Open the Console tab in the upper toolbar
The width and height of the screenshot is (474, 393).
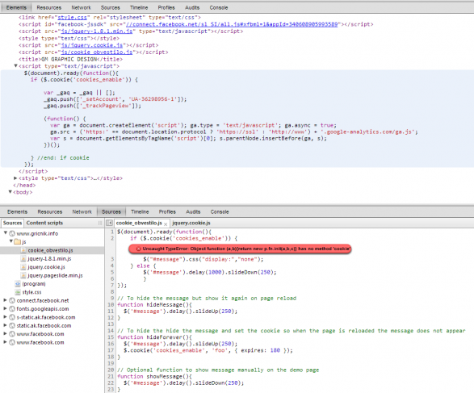click(219, 7)
